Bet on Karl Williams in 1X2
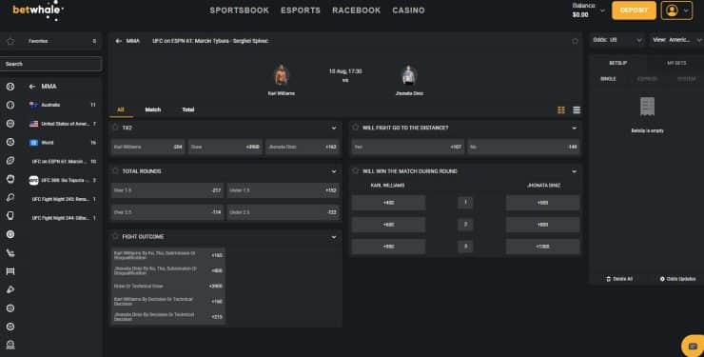Viewport: 704px width, 357px height. click(148, 147)
